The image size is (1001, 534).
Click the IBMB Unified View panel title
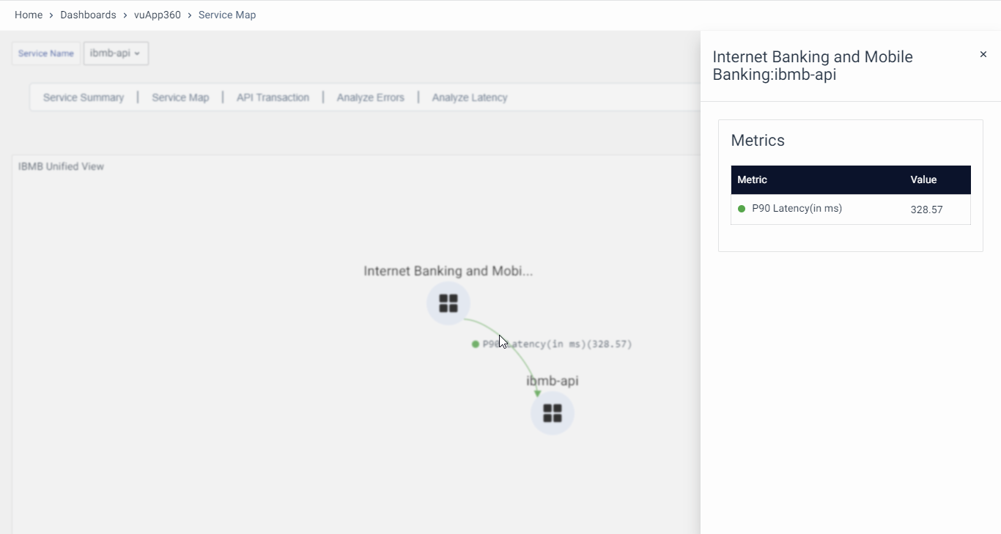(62, 167)
